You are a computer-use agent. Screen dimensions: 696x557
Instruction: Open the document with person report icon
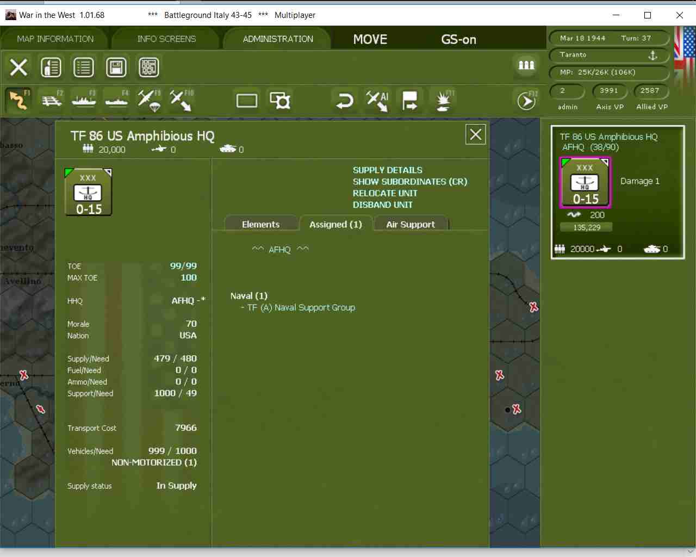click(51, 67)
